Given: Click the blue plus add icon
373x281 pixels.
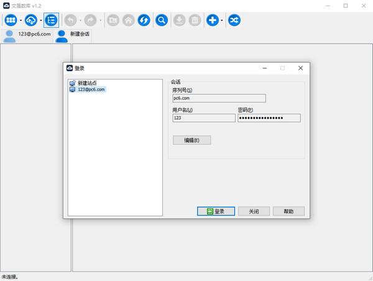Looking at the screenshot, I should (213, 21).
